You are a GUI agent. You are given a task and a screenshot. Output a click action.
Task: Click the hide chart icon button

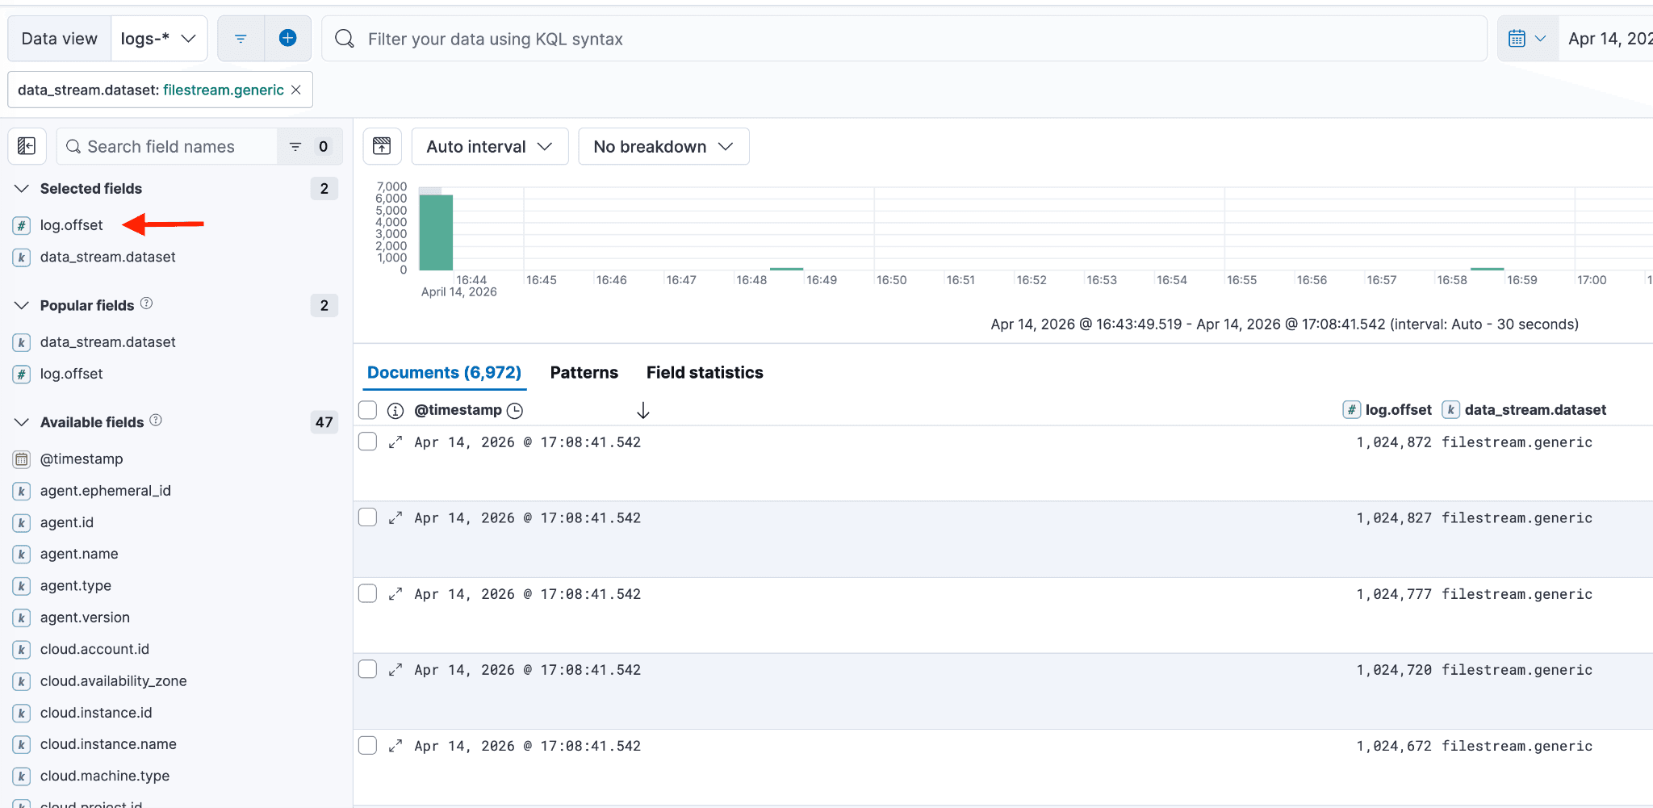click(x=382, y=146)
